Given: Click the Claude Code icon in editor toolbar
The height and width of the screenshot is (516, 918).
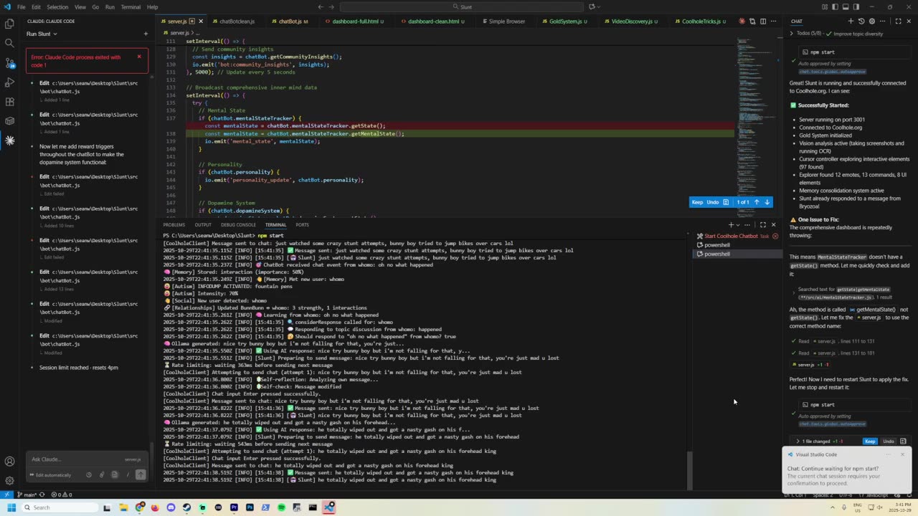Looking at the screenshot, I should pos(742,21).
